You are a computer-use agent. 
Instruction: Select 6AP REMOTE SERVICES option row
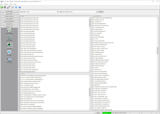[124, 66]
